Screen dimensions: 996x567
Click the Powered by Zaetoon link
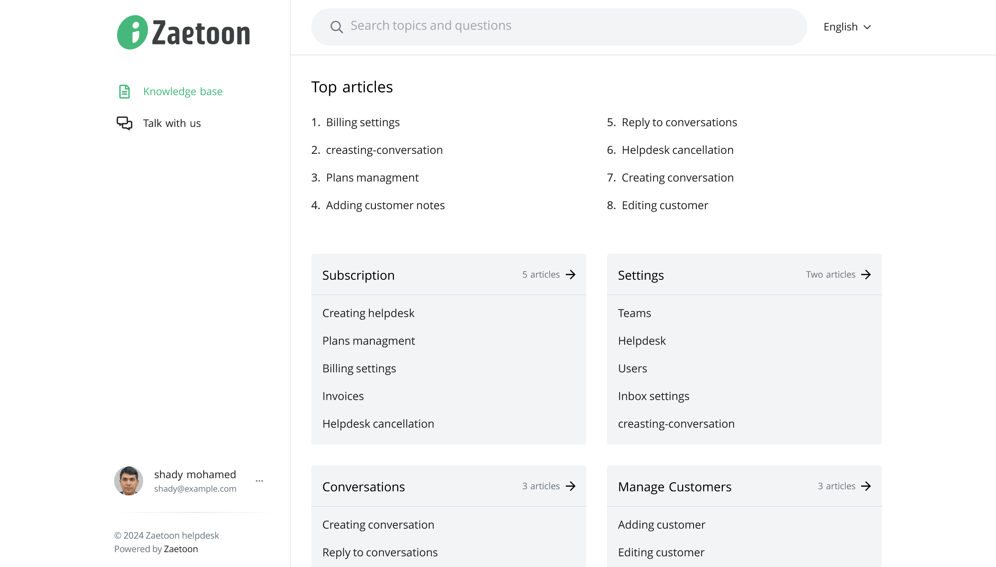(x=181, y=549)
